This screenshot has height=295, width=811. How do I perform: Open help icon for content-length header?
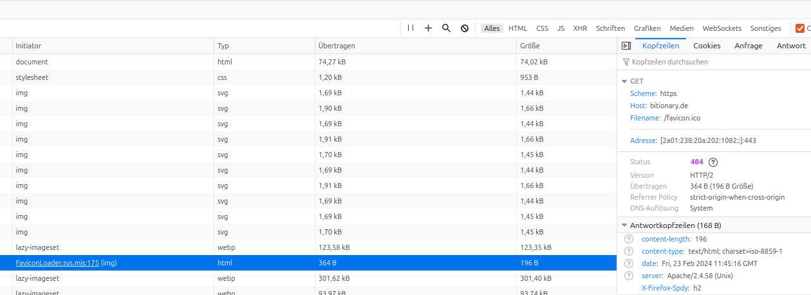pyautogui.click(x=629, y=239)
